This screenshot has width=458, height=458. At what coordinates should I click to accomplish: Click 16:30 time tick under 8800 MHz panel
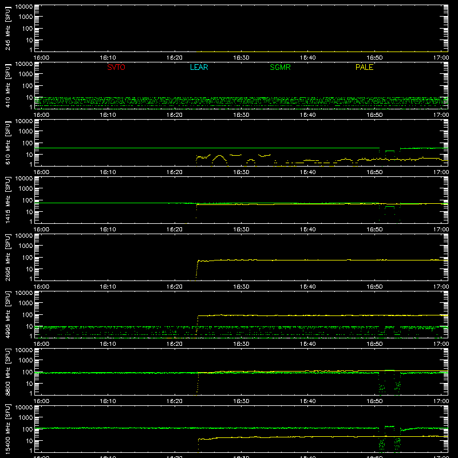click(241, 401)
